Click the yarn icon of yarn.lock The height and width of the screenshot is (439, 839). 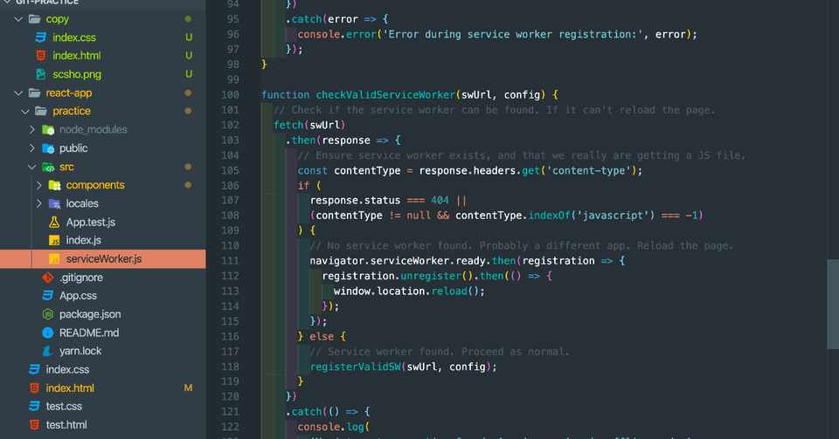[x=47, y=352]
